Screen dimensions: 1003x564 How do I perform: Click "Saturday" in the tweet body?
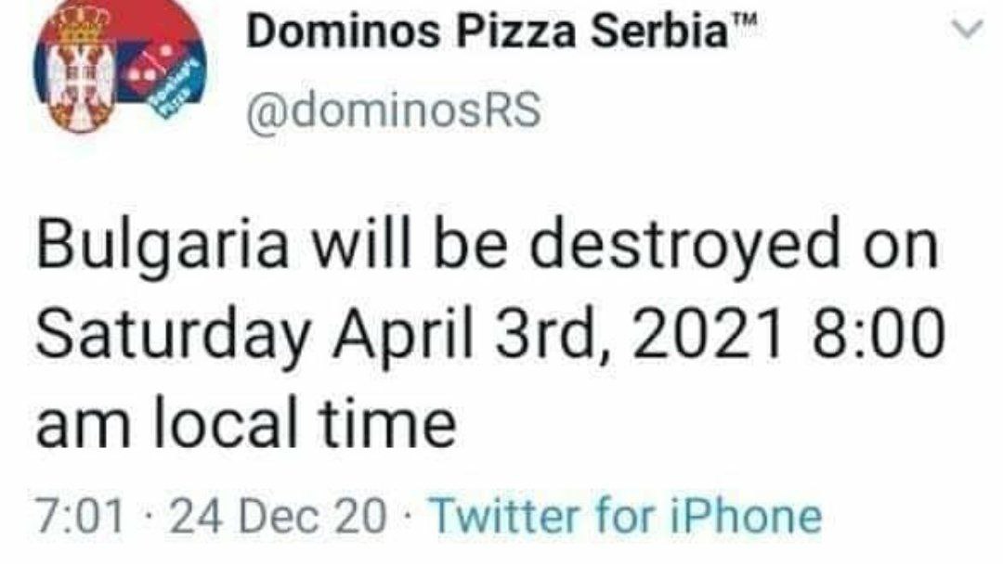(172, 335)
